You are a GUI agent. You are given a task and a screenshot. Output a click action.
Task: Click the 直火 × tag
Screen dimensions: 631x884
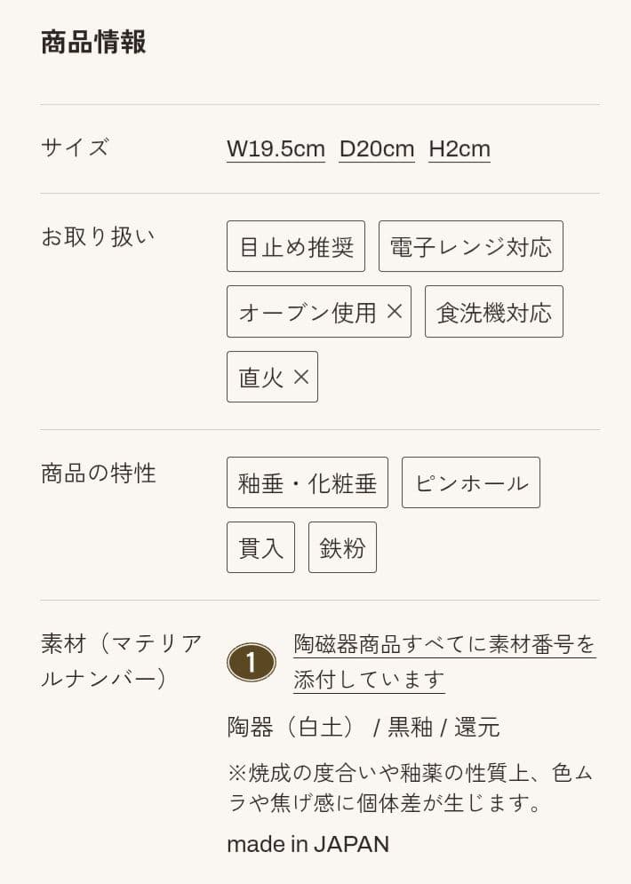point(272,377)
